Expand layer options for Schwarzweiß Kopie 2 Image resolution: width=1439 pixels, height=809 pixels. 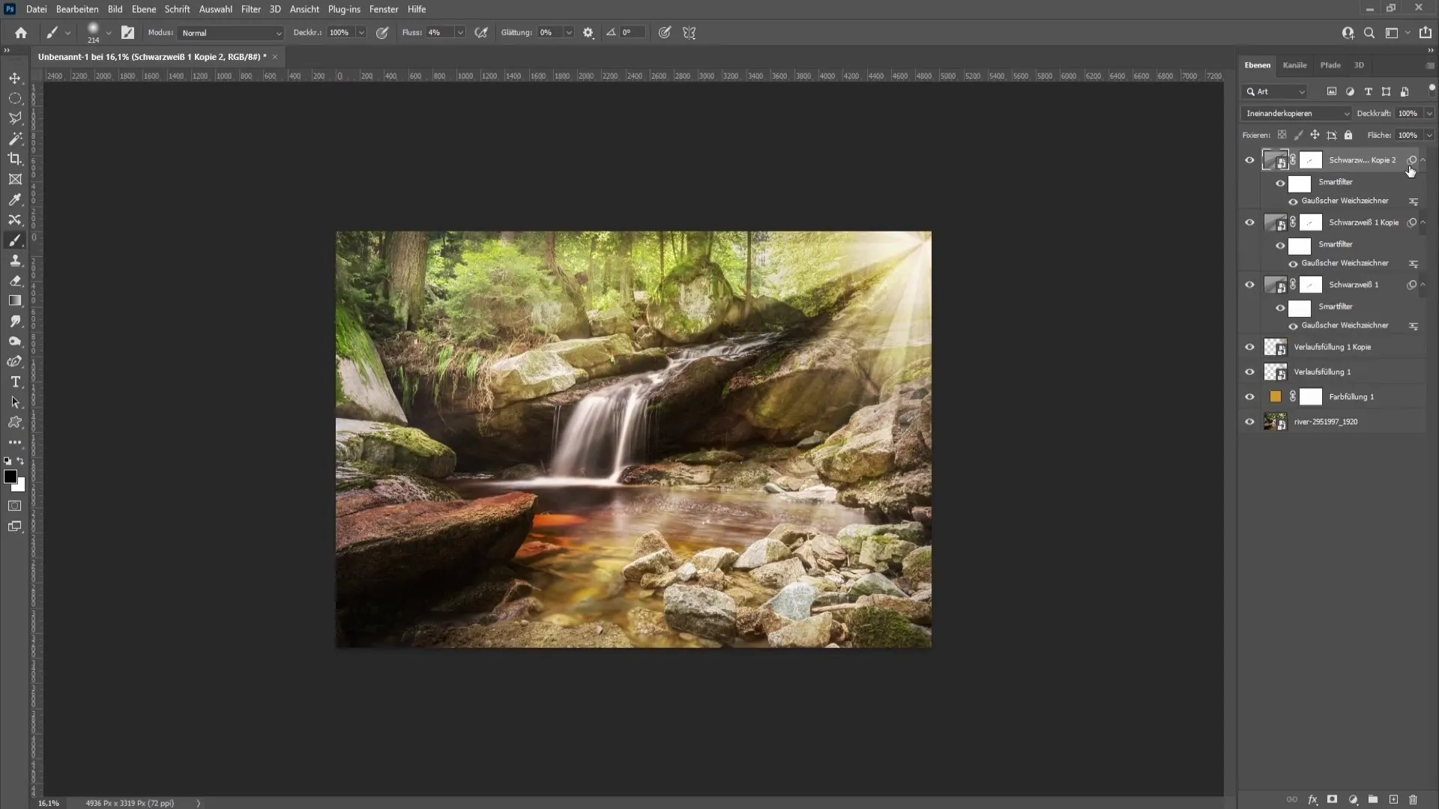[x=1424, y=160]
